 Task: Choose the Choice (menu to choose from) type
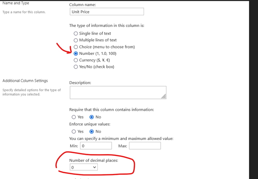click(76, 47)
